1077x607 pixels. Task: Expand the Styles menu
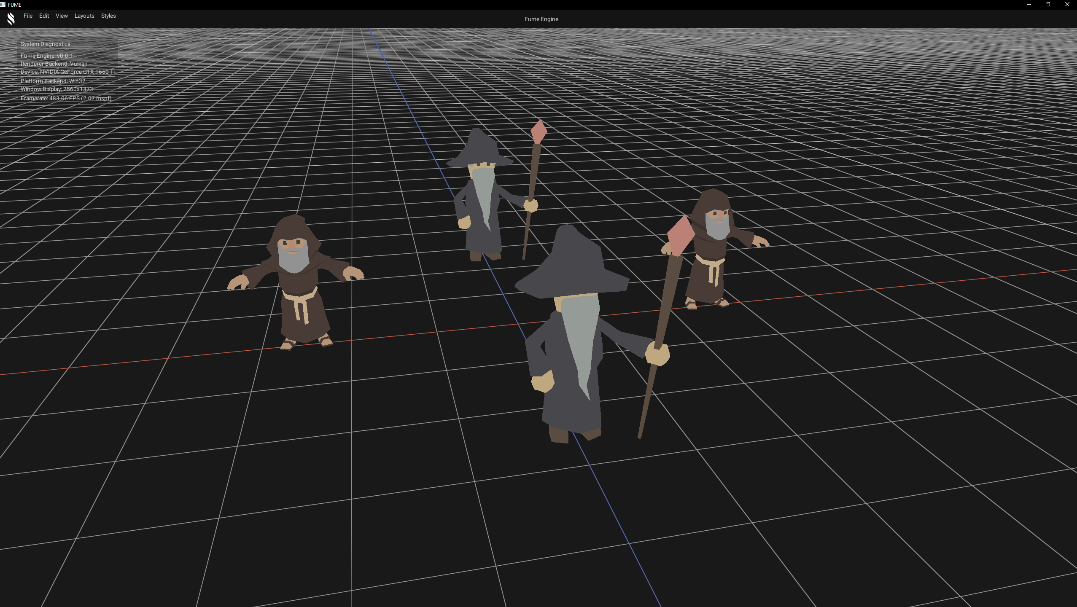(x=108, y=16)
